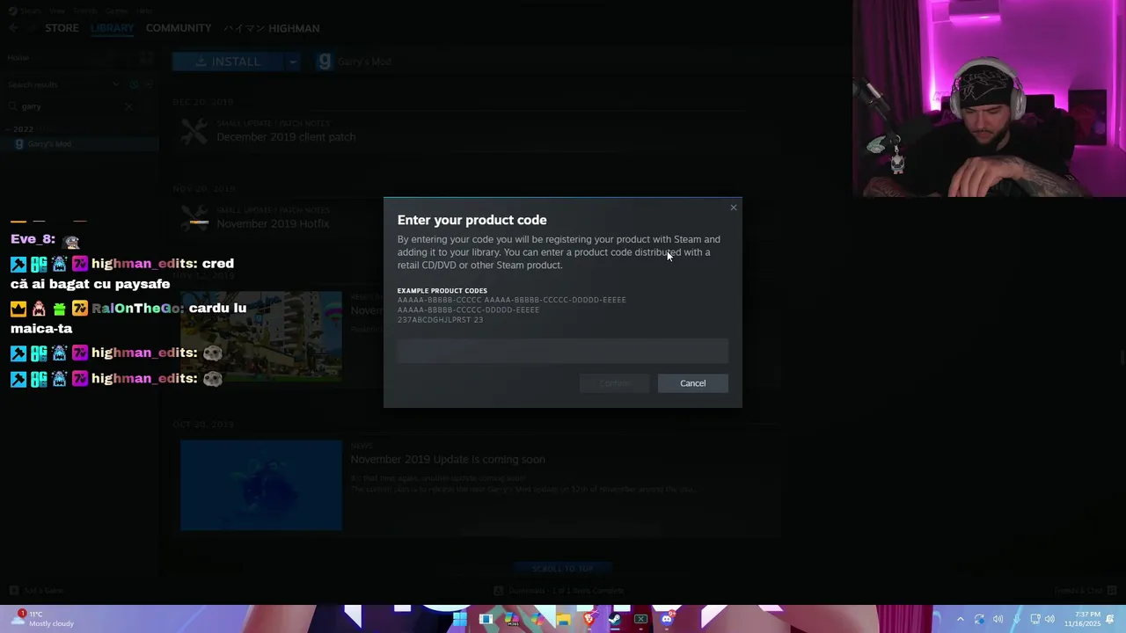Select Home in the library sidebar

[x=18, y=57]
